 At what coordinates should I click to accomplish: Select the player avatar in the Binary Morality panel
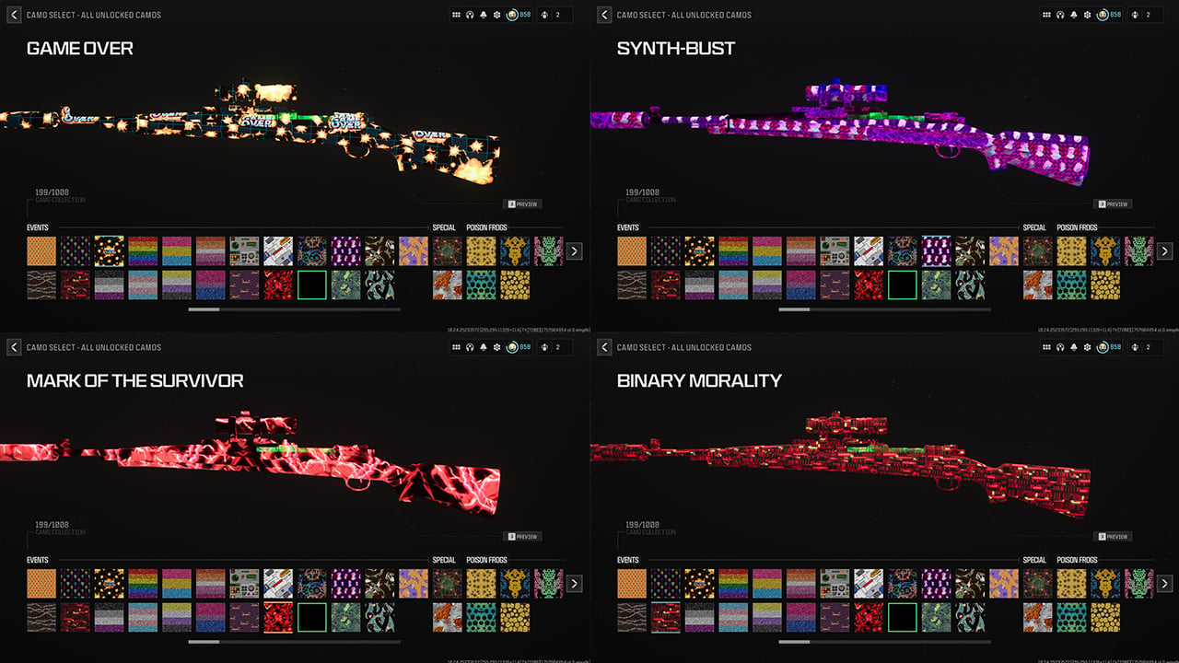(x=1103, y=347)
